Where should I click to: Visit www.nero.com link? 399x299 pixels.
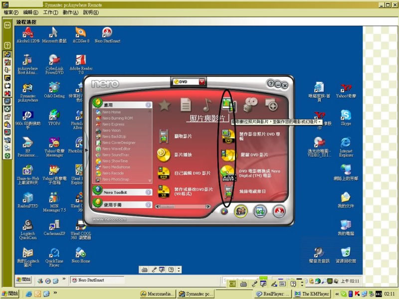tap(109, 219)
